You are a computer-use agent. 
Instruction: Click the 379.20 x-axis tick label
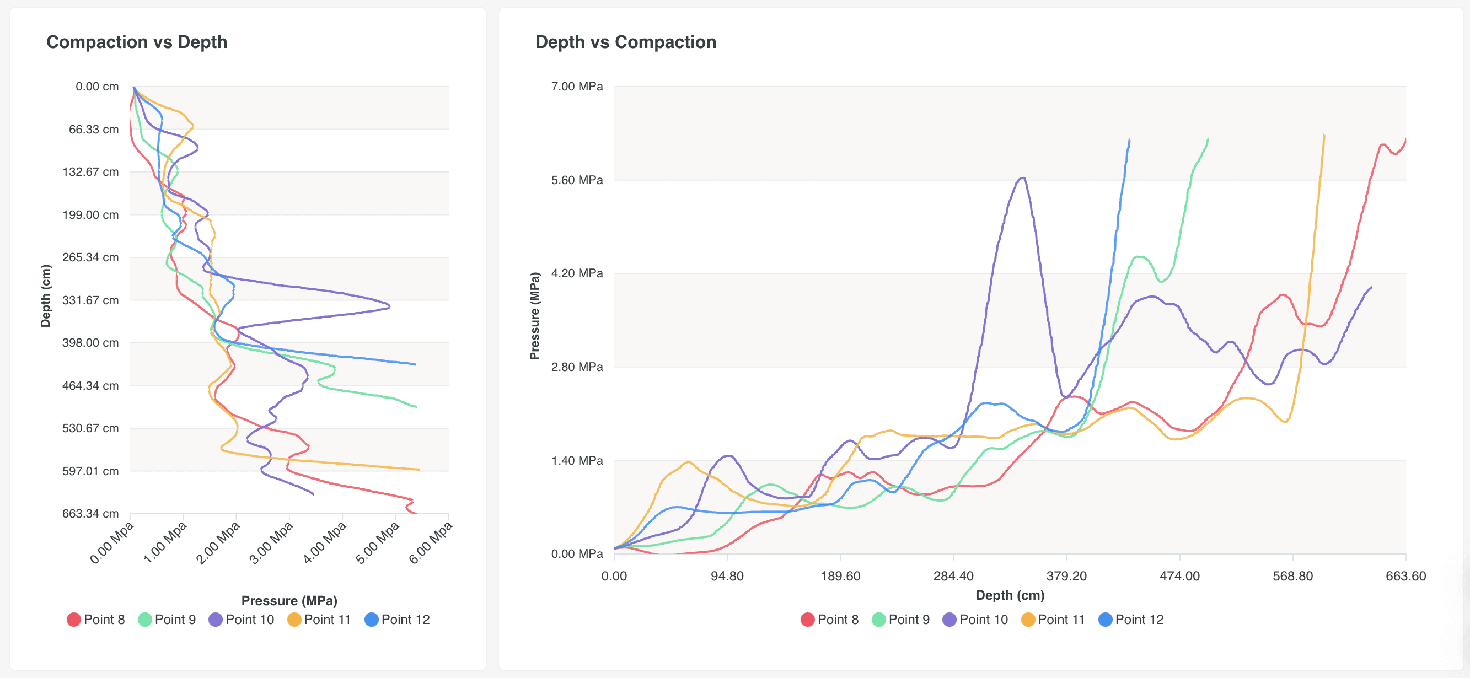pos(1066,576)
